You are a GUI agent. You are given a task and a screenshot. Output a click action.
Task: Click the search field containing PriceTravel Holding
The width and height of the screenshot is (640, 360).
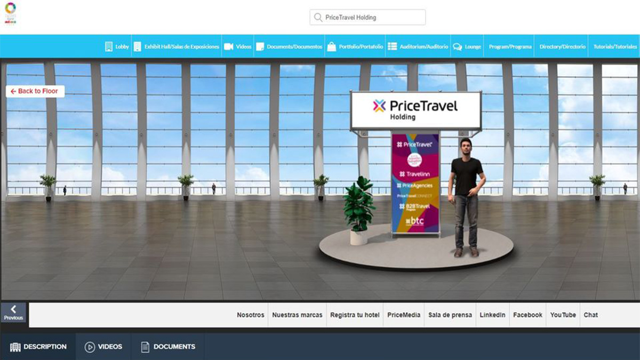367,17
